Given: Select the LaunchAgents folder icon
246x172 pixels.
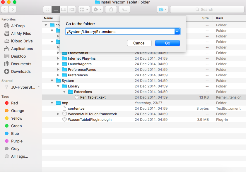Looking at the screenshot, I should tap(64, 64).
